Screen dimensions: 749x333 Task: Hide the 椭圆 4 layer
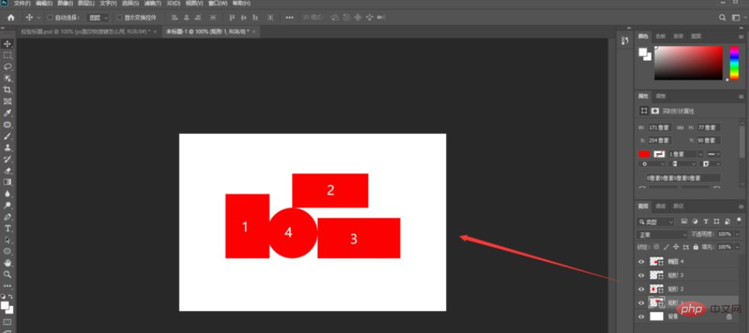coord(641,261)
